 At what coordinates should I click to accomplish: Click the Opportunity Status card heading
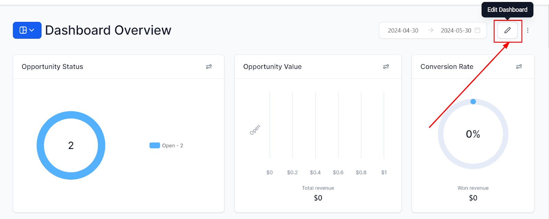tap(52, 66)
